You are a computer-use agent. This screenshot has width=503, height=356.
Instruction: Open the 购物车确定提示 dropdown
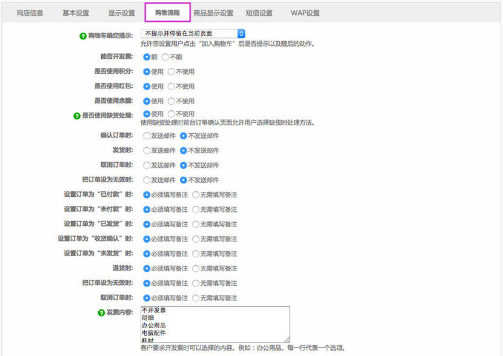pyautogui.click(x=193, y=34)
